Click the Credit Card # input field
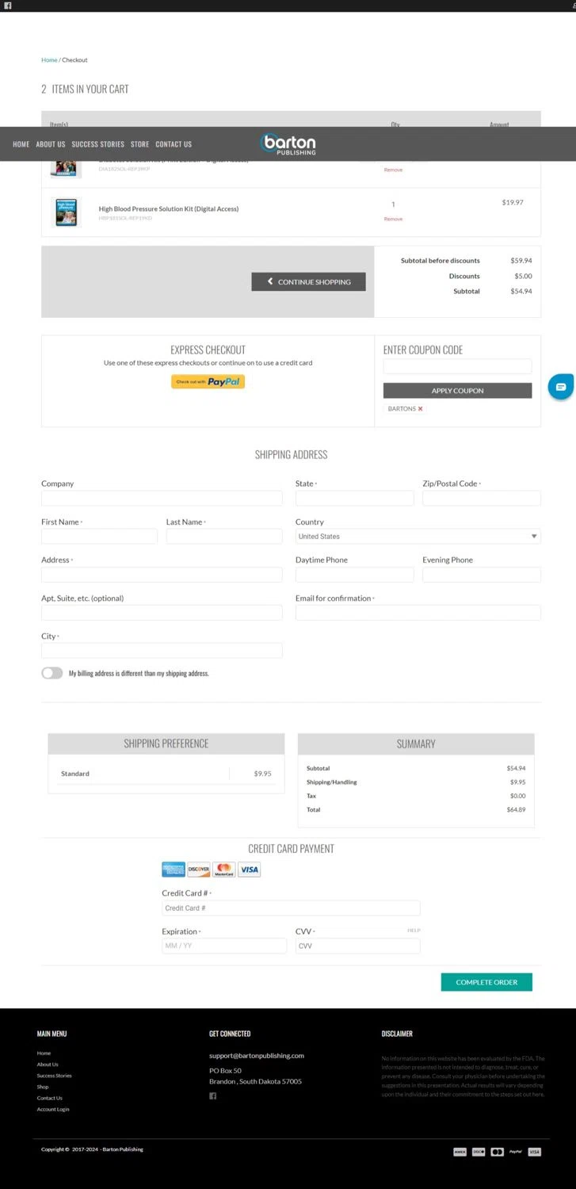The width and height of the screenshot is (576, 1189). 291,908
